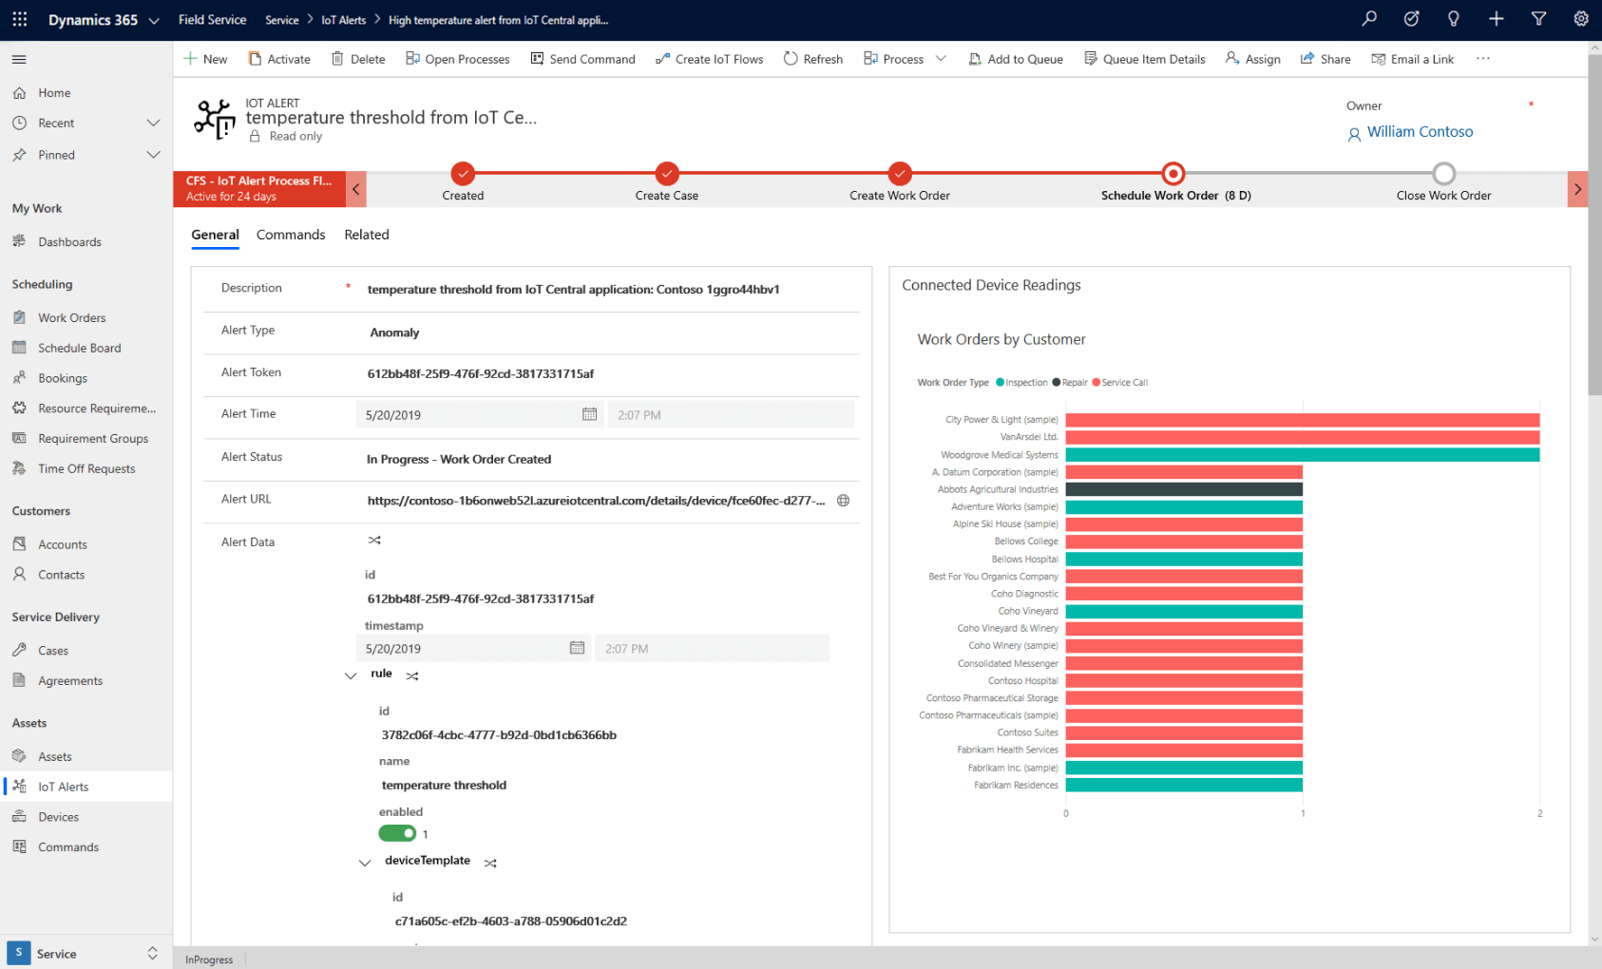Send a command to the device
Screen dimensions: 1602x969
pos(582,58)
